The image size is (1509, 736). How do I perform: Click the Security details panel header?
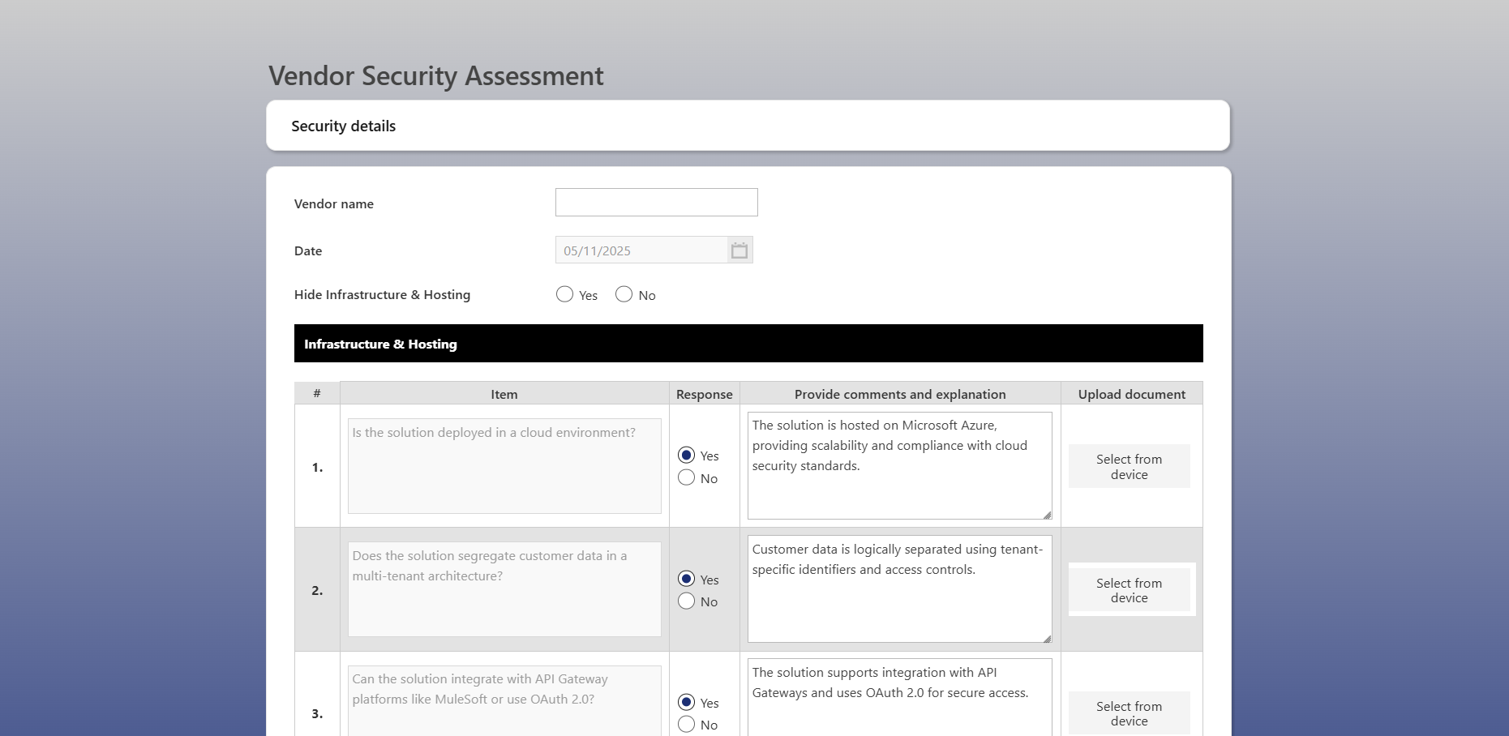pos(748,126)
